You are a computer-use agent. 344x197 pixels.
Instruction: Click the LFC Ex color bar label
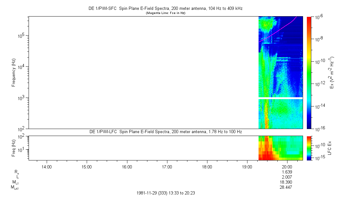pos(330,148)
